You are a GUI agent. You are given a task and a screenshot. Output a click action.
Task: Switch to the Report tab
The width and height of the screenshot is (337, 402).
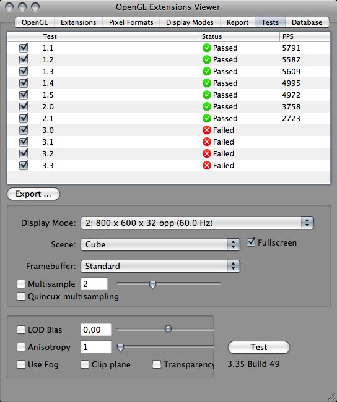click(238, 22)
